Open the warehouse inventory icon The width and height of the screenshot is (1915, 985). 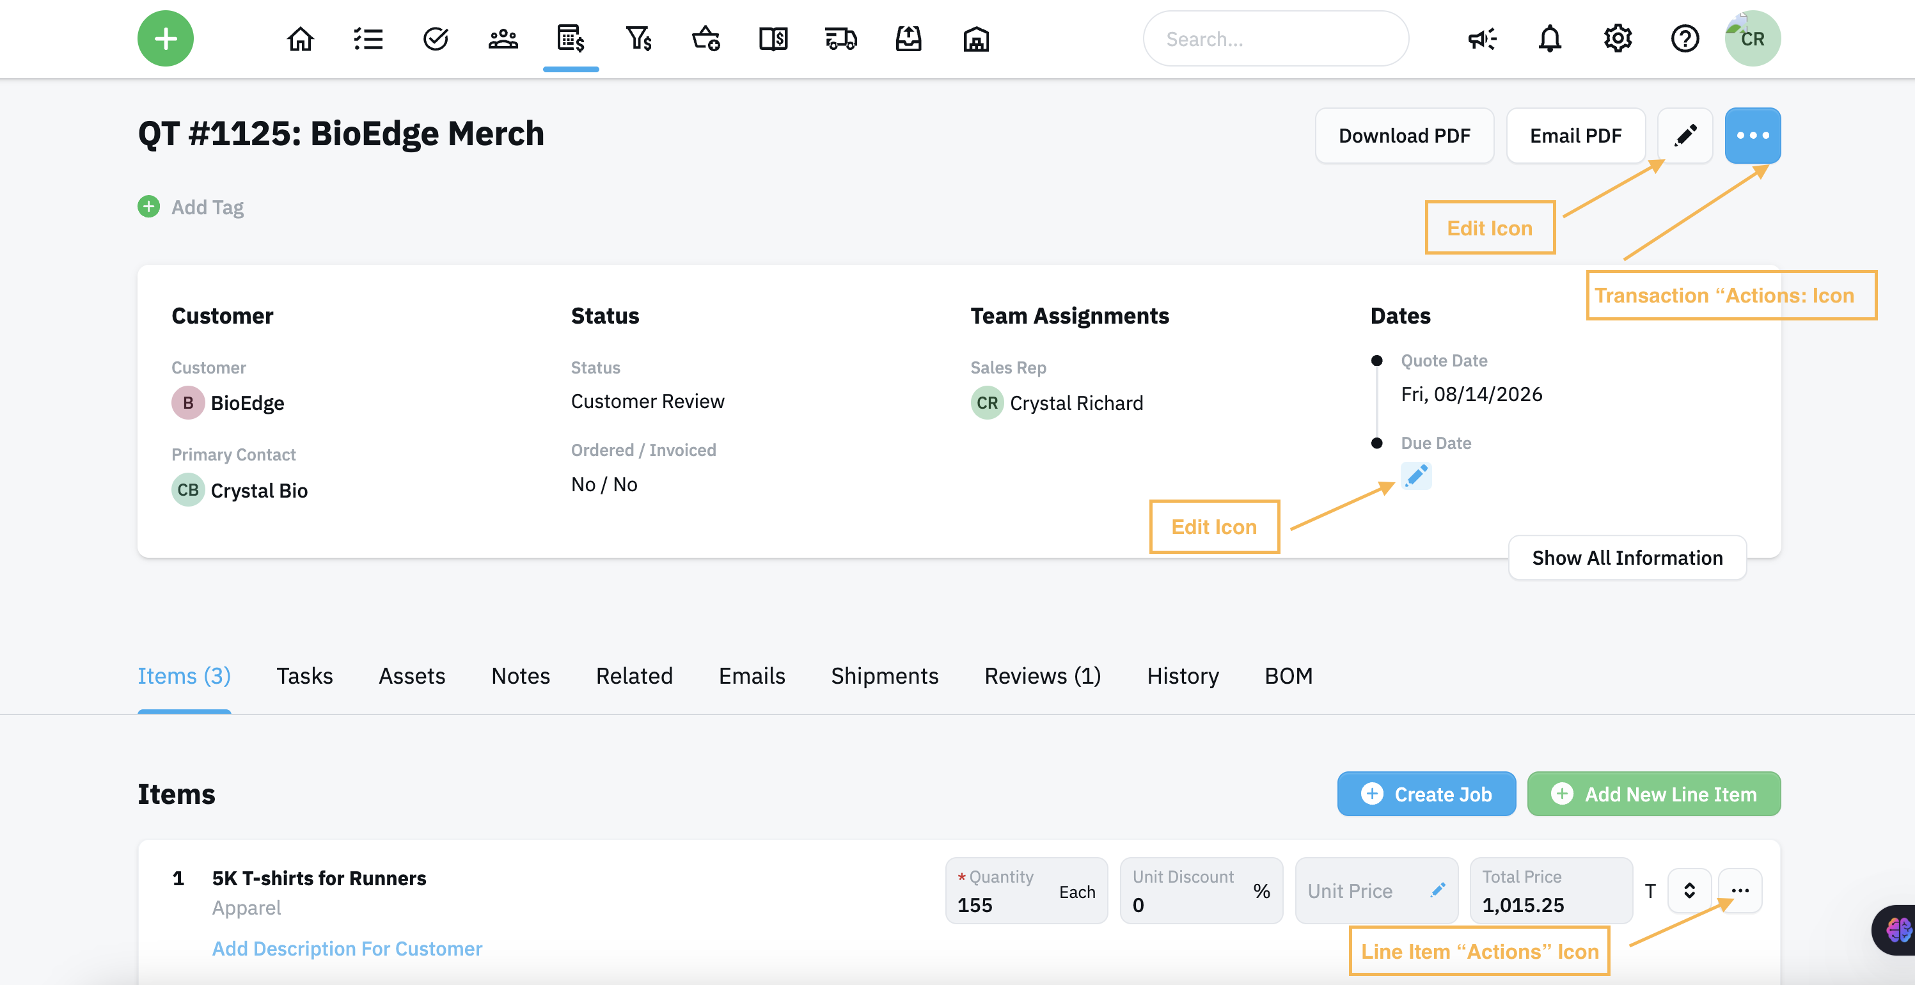click(976, 38)
